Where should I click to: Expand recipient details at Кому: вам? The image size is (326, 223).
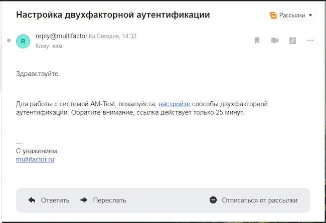pos(49,46)
